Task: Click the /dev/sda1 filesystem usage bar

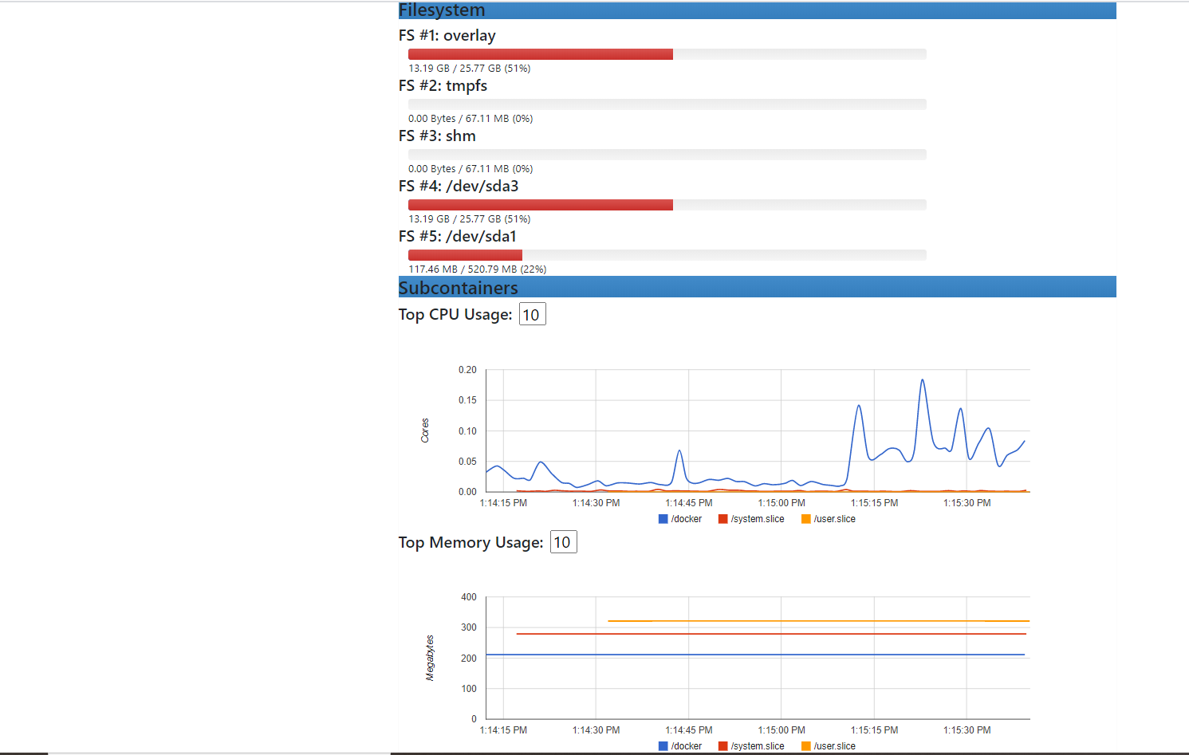Action: point(465,254)
